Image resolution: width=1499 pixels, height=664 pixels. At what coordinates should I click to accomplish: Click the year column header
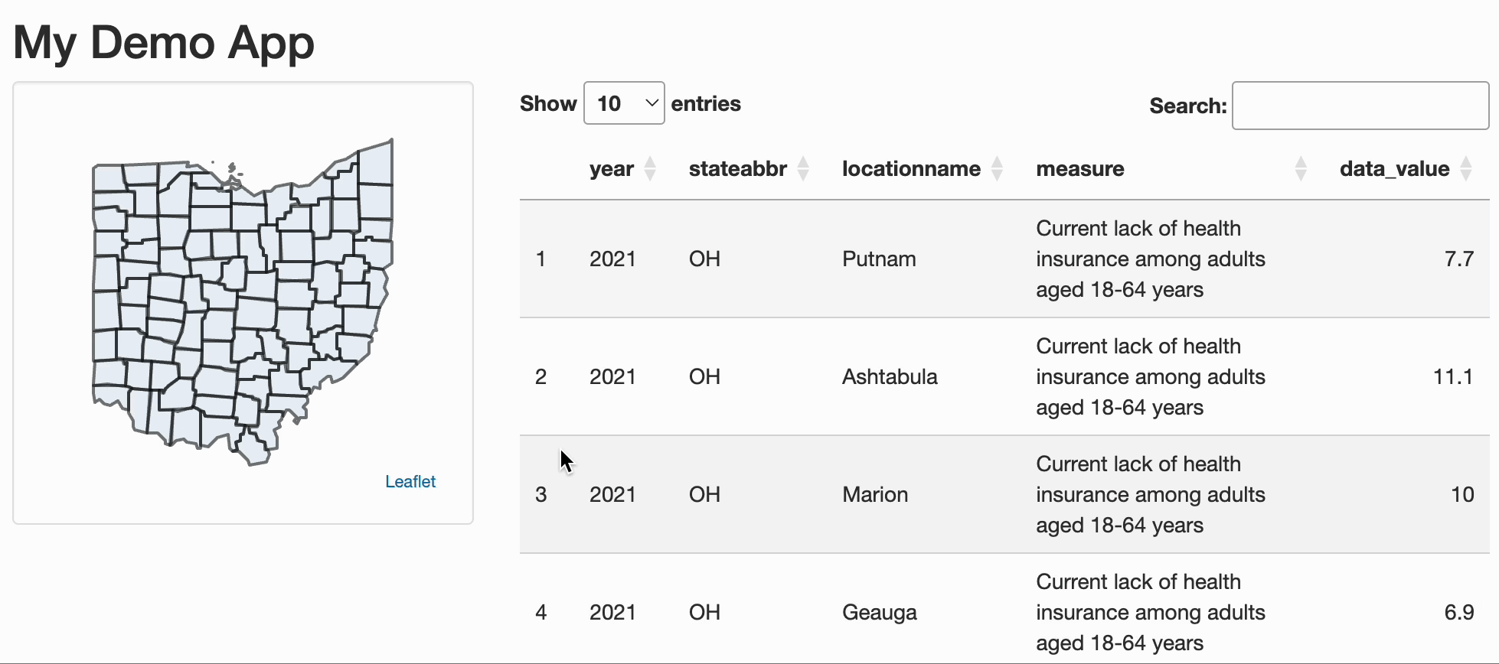tap(611, 169)
